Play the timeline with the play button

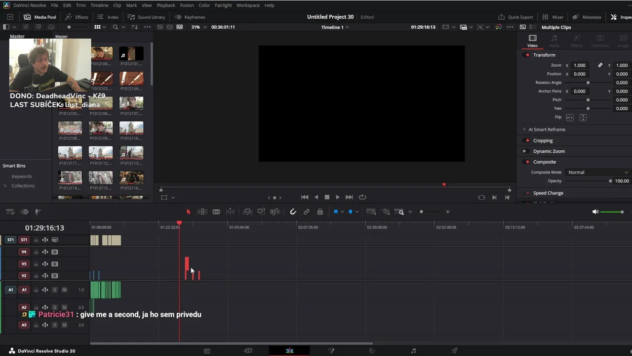point(338,197)
